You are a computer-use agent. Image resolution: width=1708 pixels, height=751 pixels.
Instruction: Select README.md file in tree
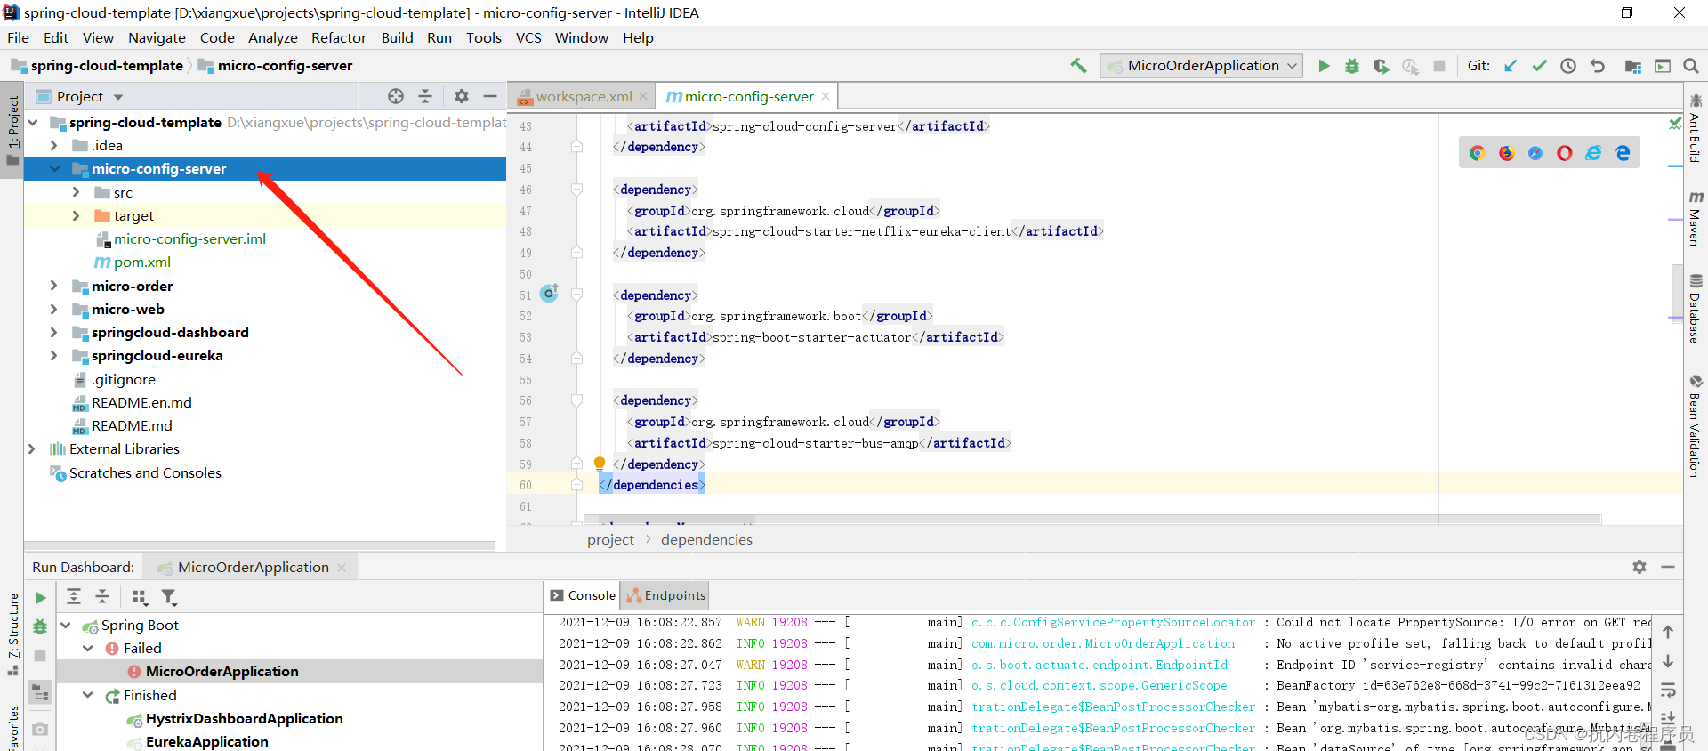(x=132, y=425)
